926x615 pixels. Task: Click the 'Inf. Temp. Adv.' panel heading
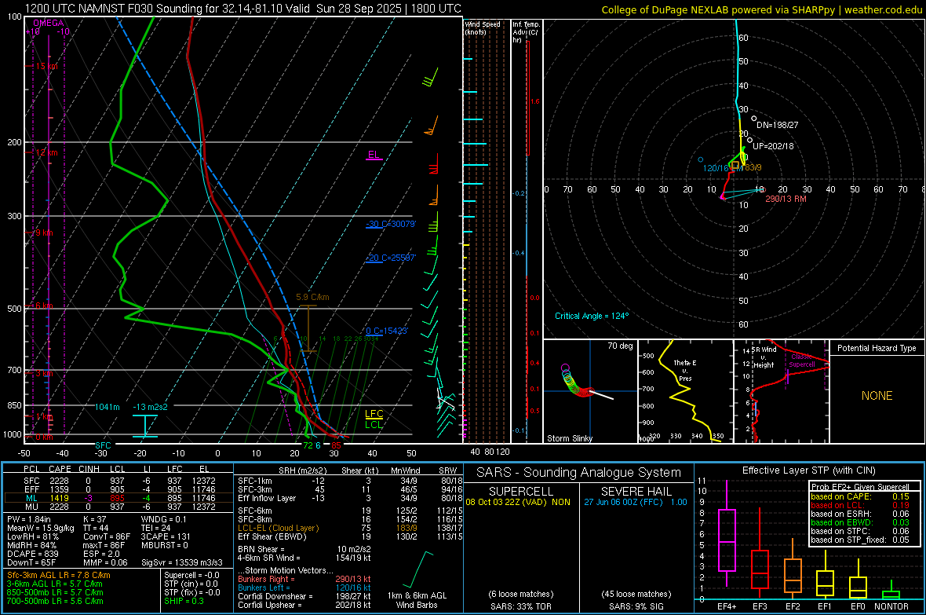click(526, 32)
